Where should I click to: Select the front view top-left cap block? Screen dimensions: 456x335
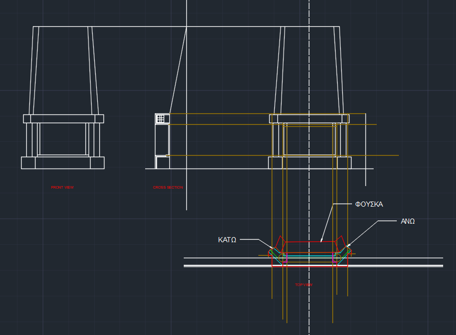click(27, 119)
